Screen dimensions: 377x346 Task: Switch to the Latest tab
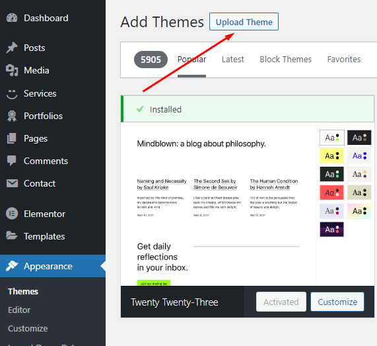[x=233, y=60]
